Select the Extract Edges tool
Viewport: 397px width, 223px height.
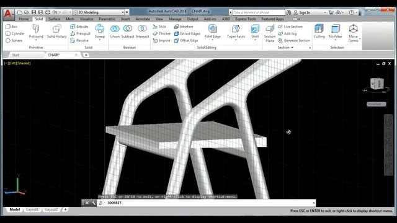point(187,33)
